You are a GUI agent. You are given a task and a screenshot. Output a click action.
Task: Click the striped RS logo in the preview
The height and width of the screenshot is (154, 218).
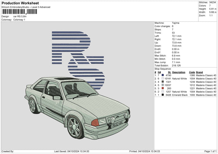78,60
